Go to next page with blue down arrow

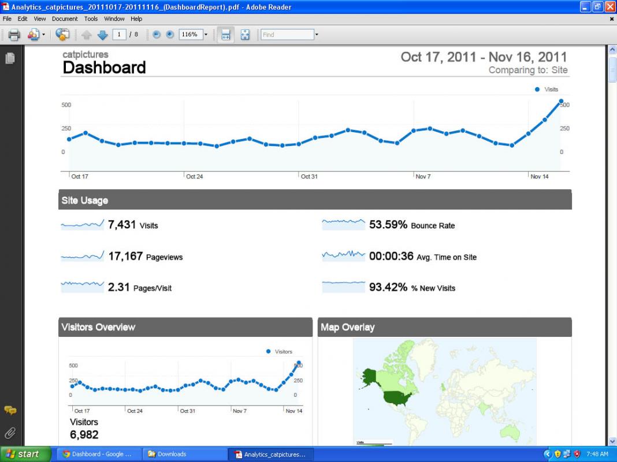102,35
